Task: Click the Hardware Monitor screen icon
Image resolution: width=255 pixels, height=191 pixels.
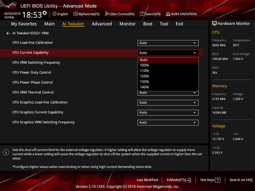Action: [x=214, y=24]
